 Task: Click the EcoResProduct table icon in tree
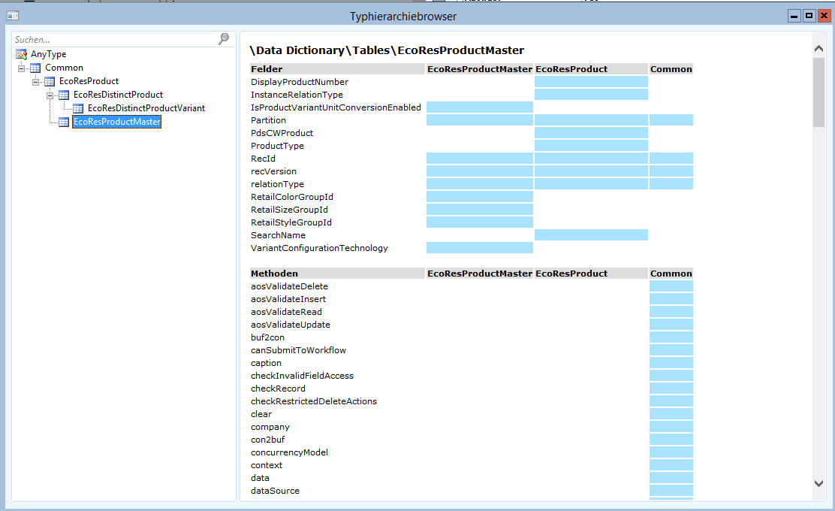click(x=50, y=81)
